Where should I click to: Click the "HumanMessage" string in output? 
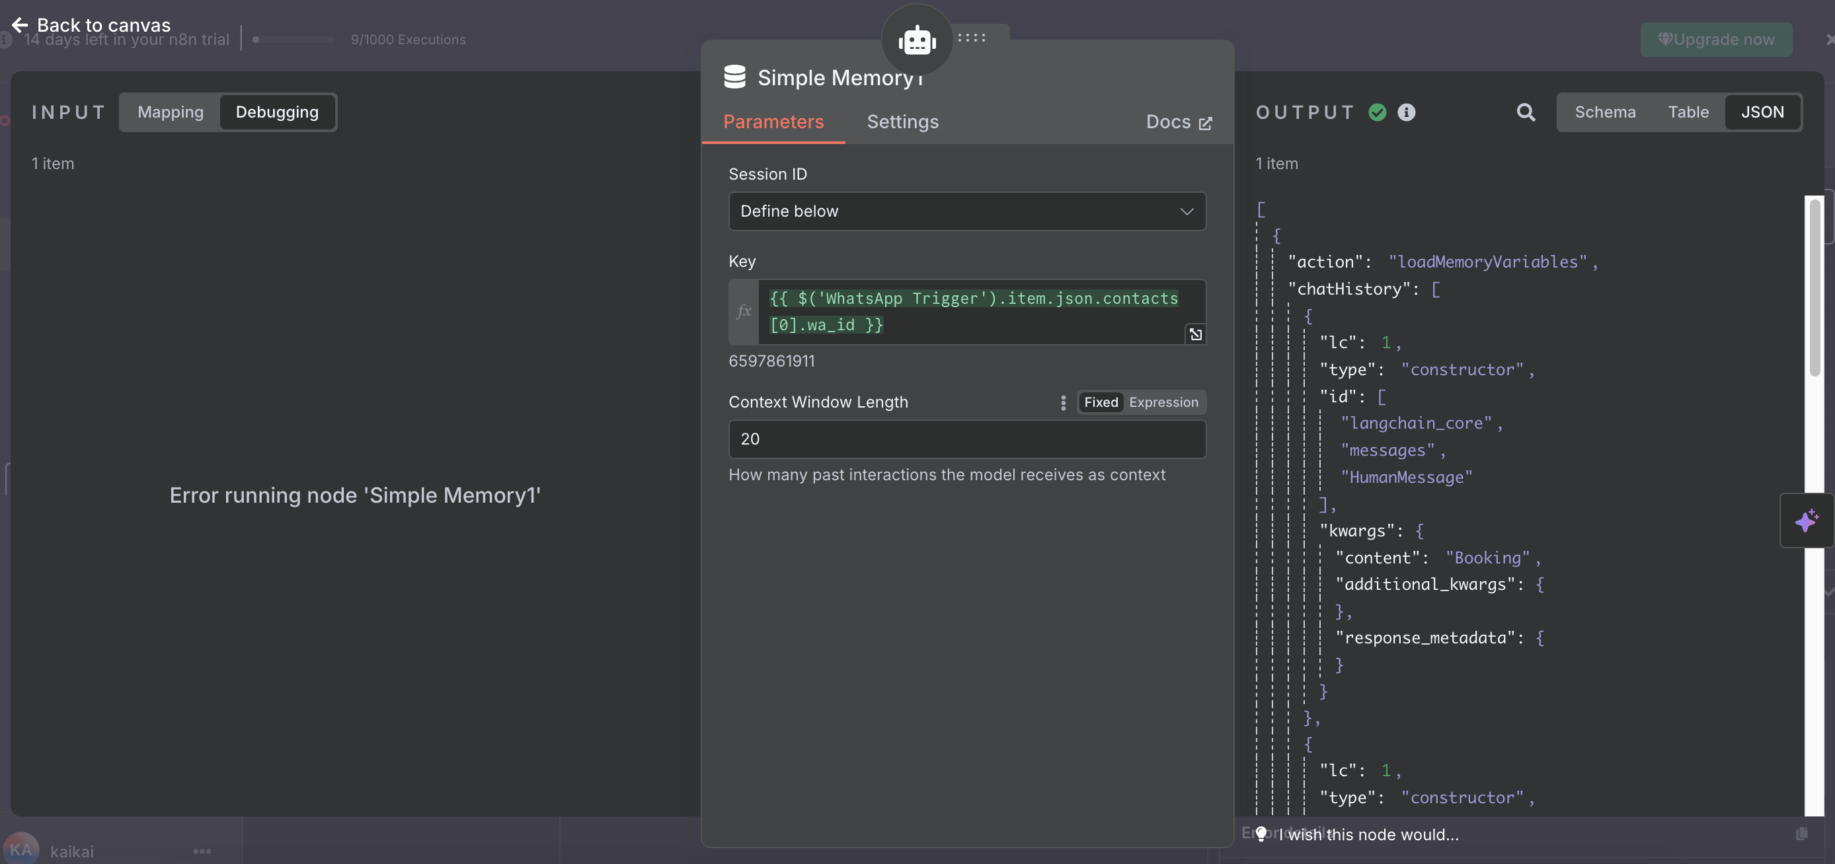(x=1406, y=477)
